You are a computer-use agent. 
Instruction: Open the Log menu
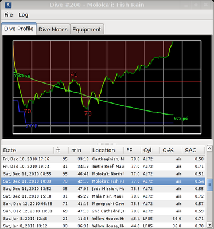pos(24,15)
